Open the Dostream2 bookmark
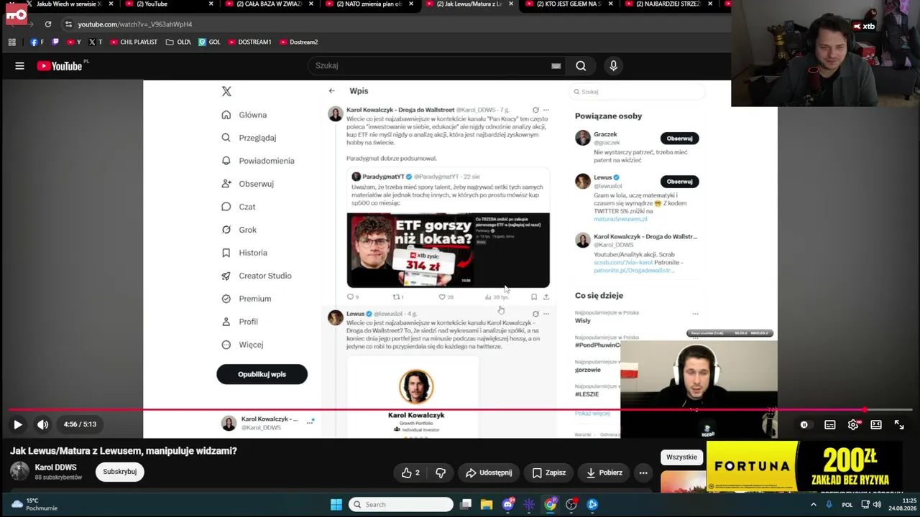The image size is (920, 517). pyautogui.click(x=298, y=42)
